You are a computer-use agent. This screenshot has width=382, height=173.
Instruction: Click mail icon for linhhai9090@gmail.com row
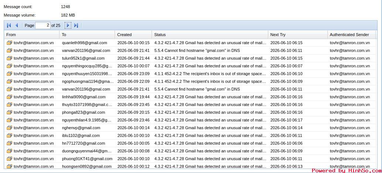tap(9, 97)
